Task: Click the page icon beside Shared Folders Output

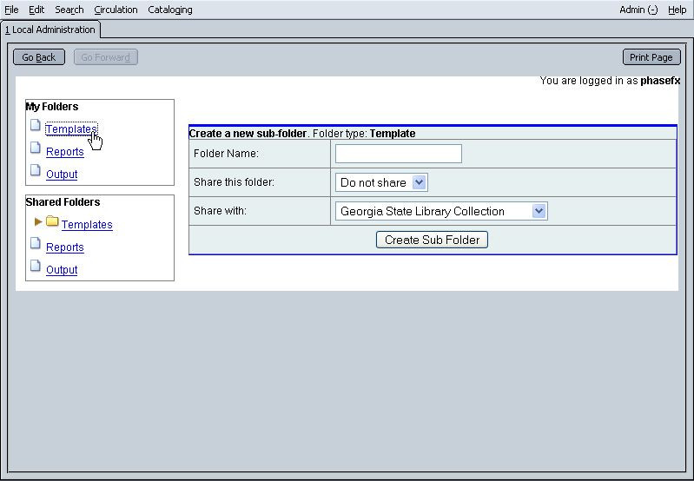Action: (36, 267)
